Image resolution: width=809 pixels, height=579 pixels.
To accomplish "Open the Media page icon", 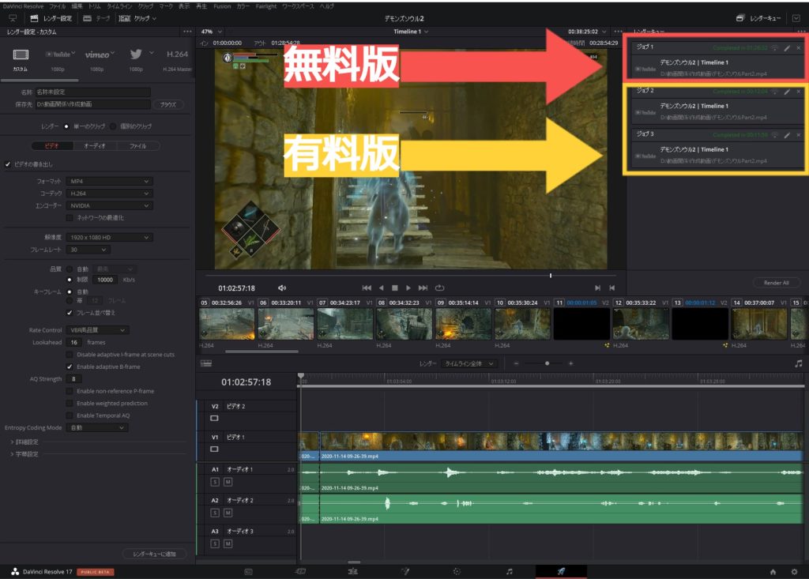I will tap(248, 571).
